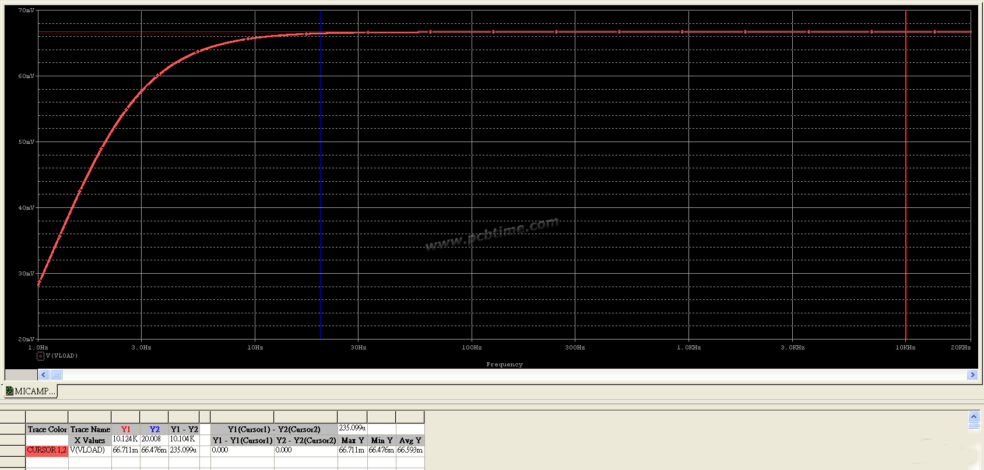Screen dimensions: 984x470
Task: Click the Y1(Cursor1) - Y2(Cursor2) header
Action: click(274, 430)
